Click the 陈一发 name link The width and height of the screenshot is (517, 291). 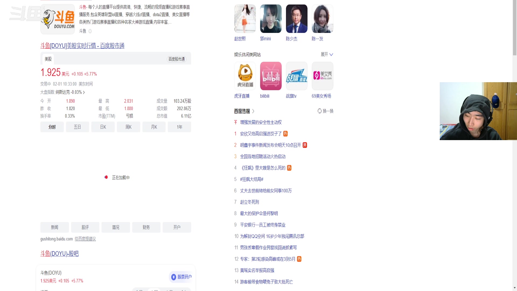(x=317, y=39)
